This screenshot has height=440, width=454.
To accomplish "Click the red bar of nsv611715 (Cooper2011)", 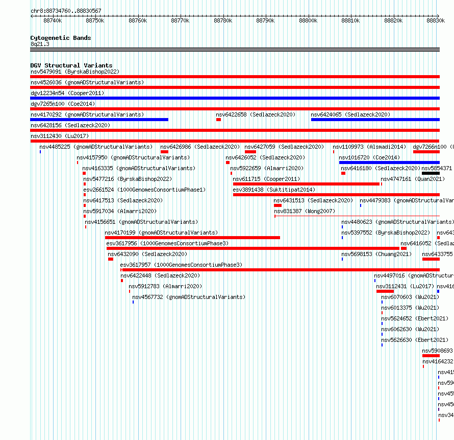I will pos(306,184).
